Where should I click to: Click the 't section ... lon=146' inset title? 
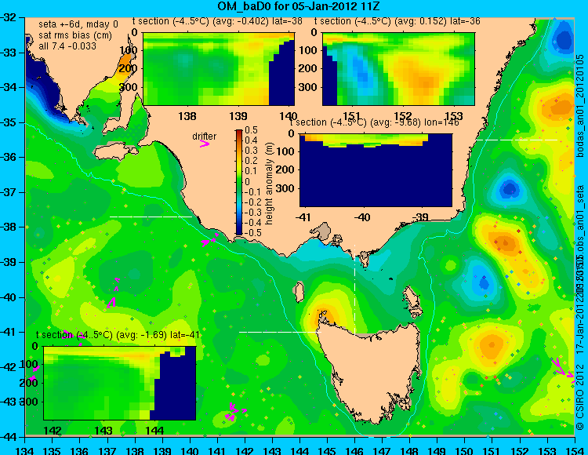point(374,122)
